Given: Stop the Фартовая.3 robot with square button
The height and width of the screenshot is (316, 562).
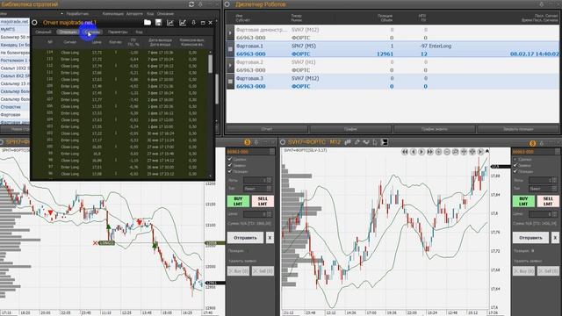Looking at the screenshot, I should [230, 82].
